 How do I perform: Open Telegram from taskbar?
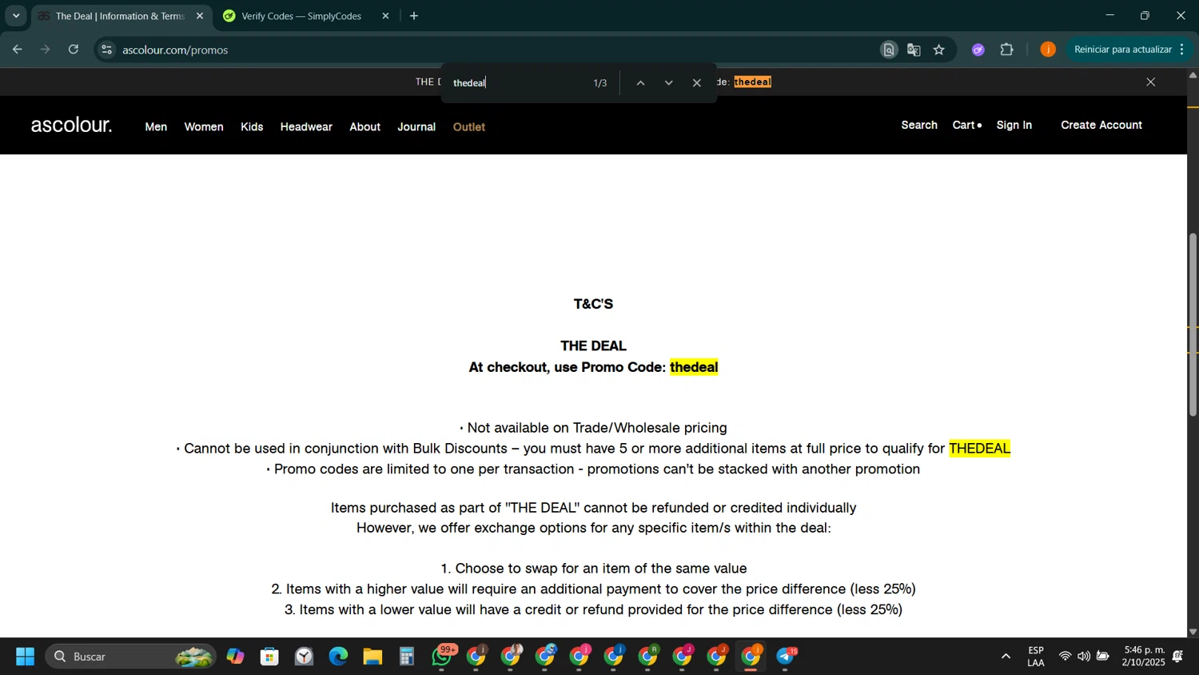(786, 657)
